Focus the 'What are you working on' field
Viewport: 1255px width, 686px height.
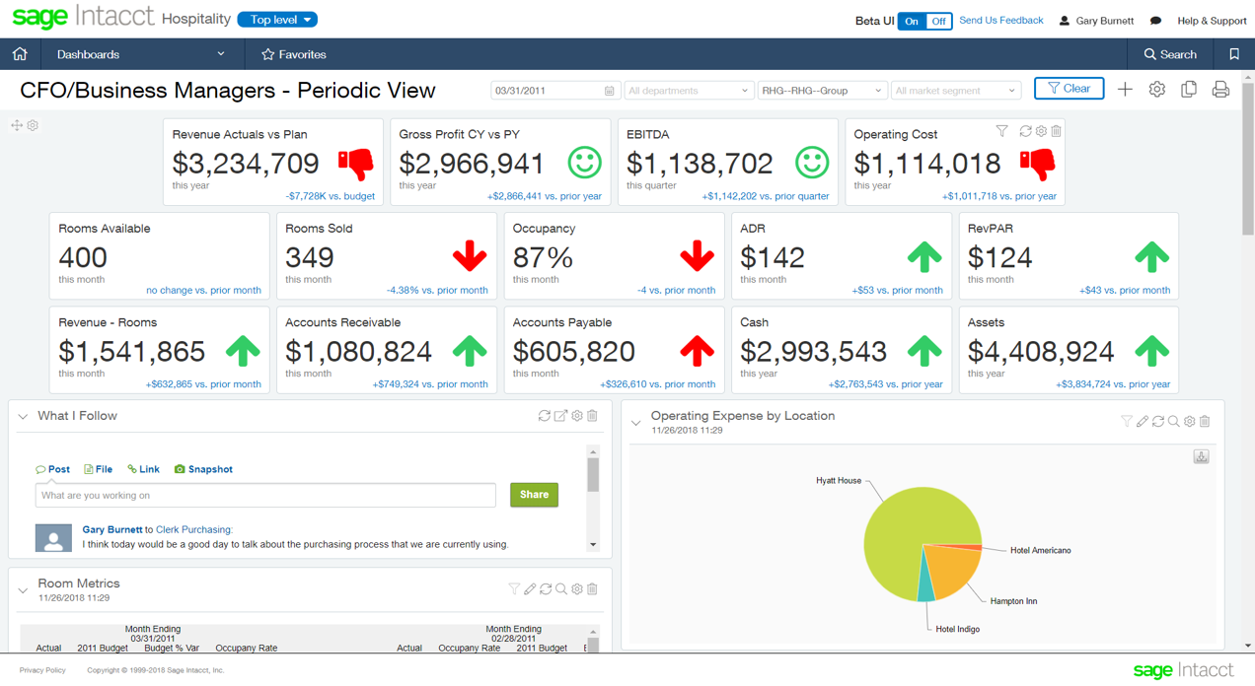point(265,495)
